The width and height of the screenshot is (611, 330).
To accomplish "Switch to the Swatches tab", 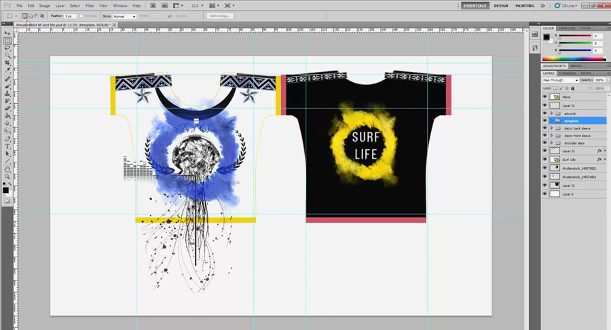I will tap(567, 29).
